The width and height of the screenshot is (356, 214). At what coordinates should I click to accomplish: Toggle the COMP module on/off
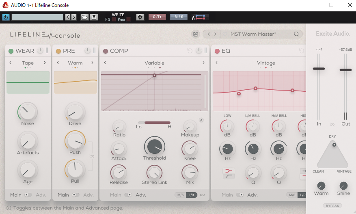pos(106,51)
